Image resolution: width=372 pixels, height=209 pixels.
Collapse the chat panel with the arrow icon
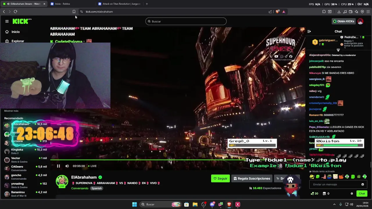point(309,31)
